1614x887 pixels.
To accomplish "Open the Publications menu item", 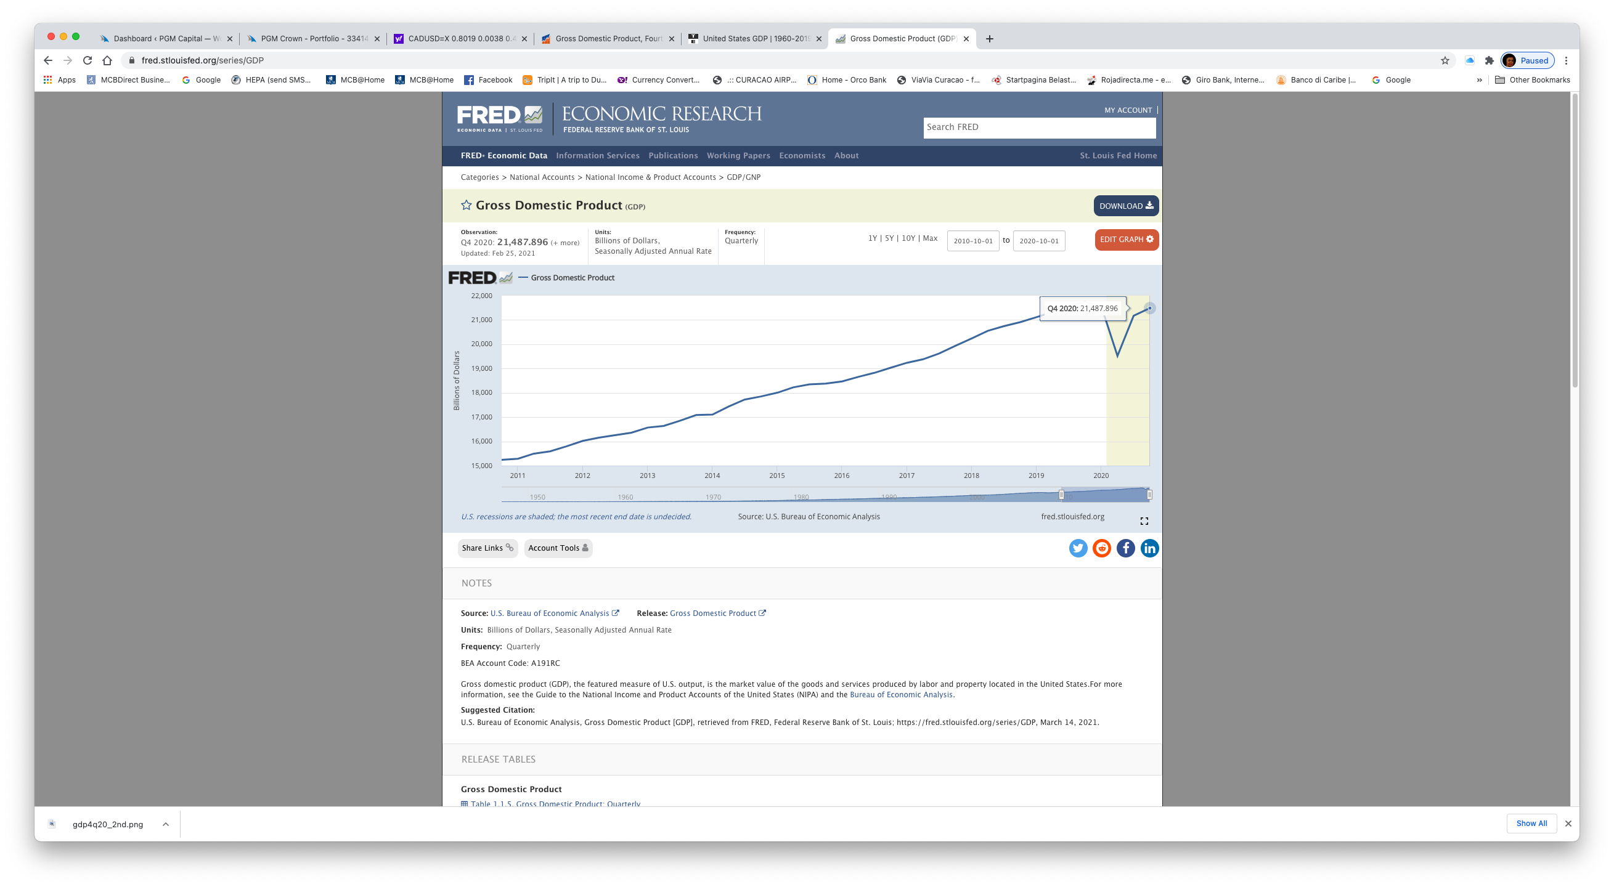I will pos(673,156).
